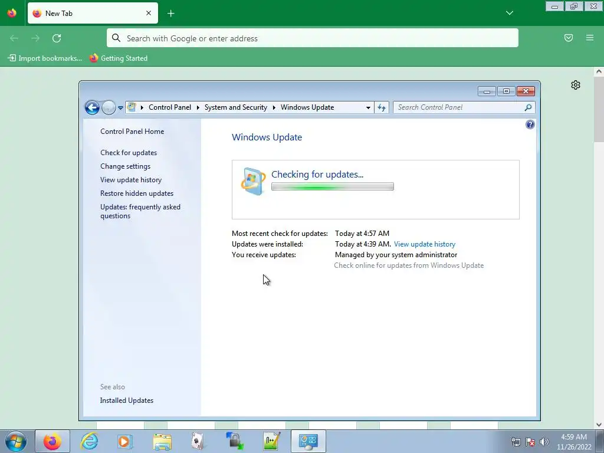This screenshot has height=453, width=604.
Task: Click View update history link beside install time
Action: (x=425, y=244)
